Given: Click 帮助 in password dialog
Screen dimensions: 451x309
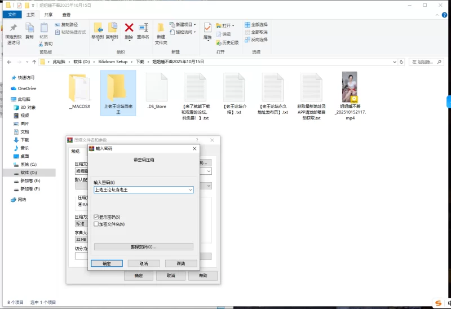Looking at the screenshot, I should click(x=181, y=263).
